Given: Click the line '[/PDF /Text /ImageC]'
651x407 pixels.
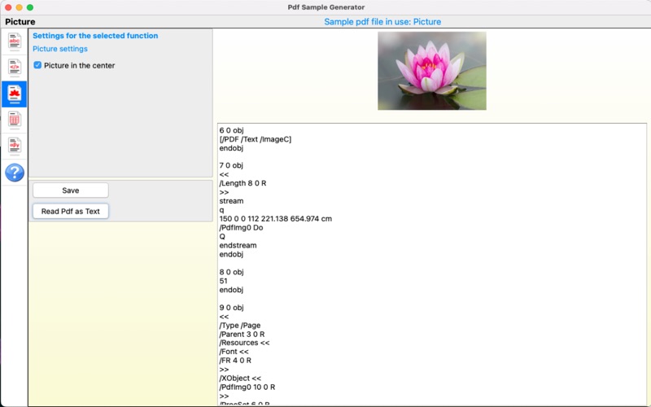Looking at the screenshot, I should tap(256, 139).
